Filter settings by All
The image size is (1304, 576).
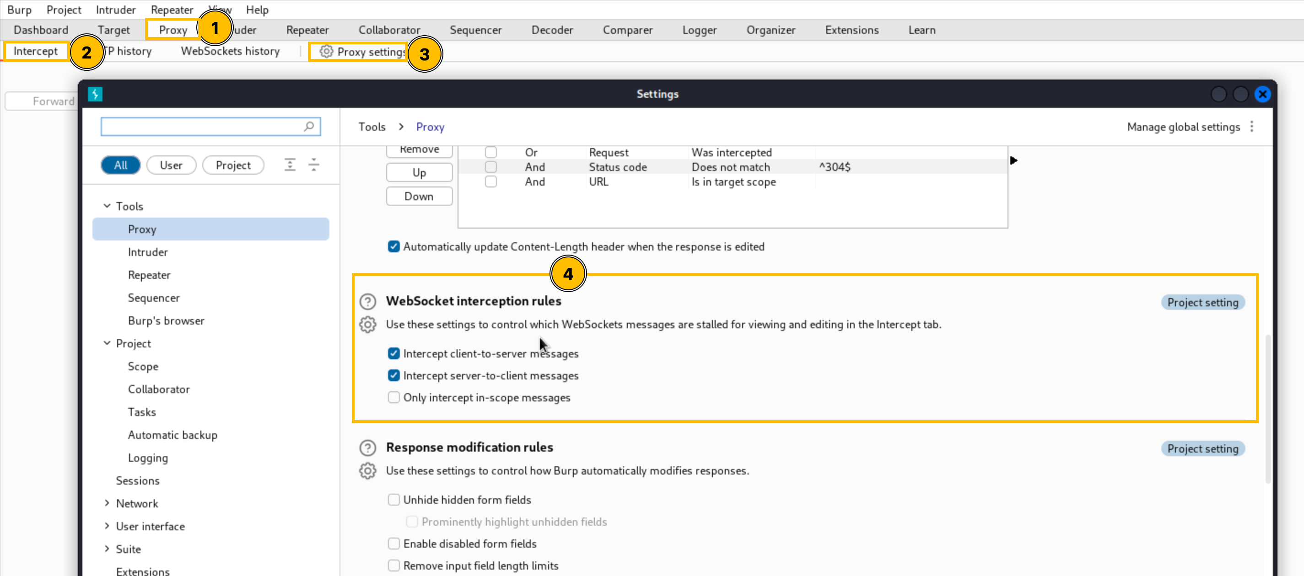(x=120, y=165)
